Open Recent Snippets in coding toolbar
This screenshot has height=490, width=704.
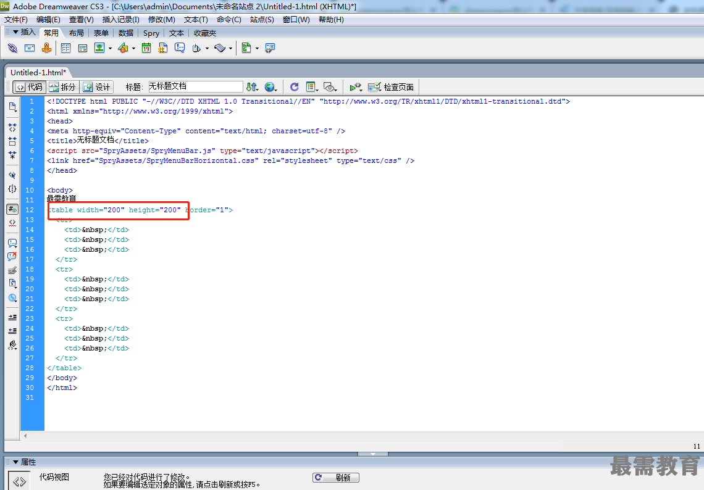pyautogui.click(x=12, y=284)
